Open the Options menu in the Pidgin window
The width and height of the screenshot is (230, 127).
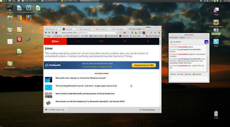pyautogui.click(x=182, y=37)
